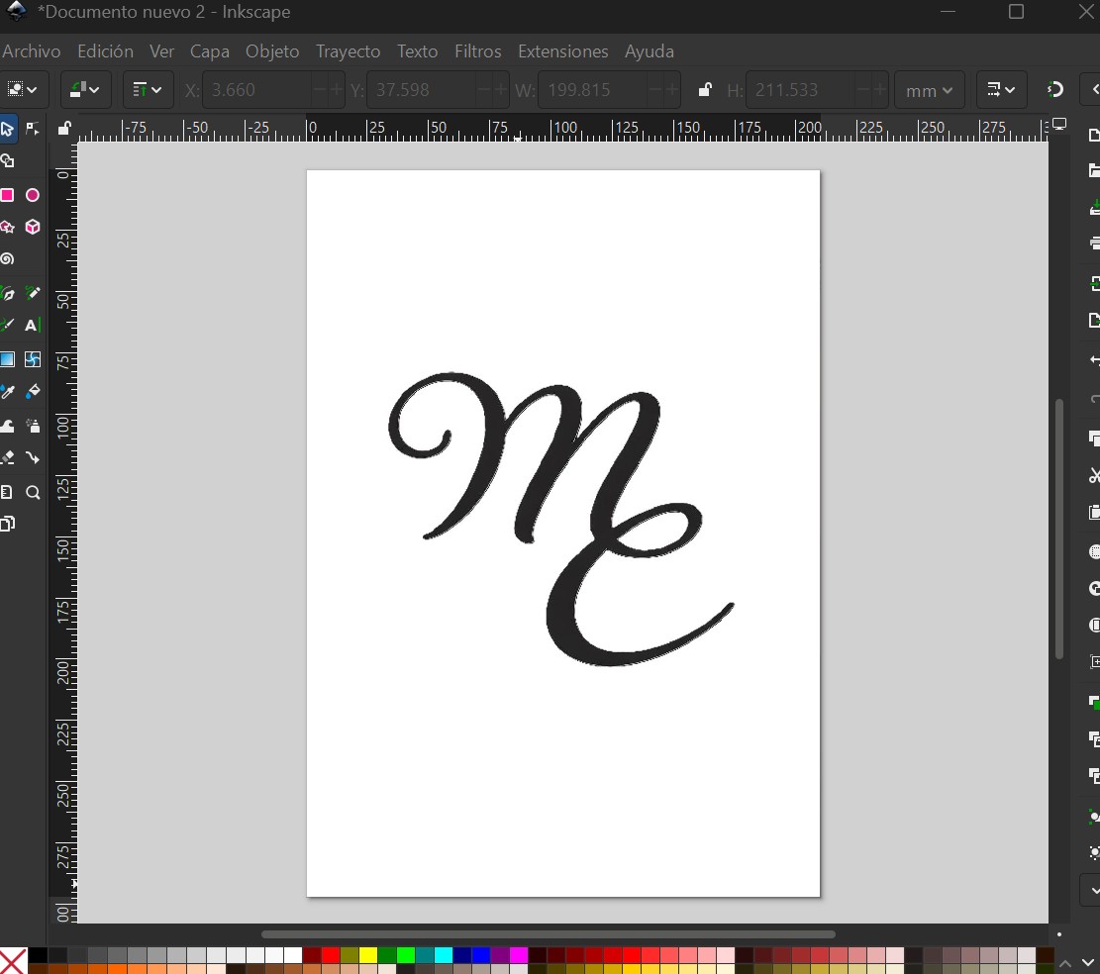This screenshot has height=974, width=1100.
Task: Open the mm units dropdown
Action: tap(929, 90)
